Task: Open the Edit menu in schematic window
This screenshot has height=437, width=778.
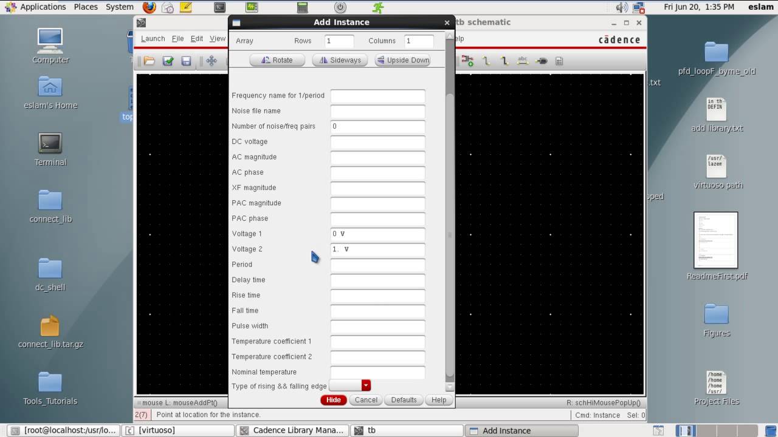Action: pos(197,38)
